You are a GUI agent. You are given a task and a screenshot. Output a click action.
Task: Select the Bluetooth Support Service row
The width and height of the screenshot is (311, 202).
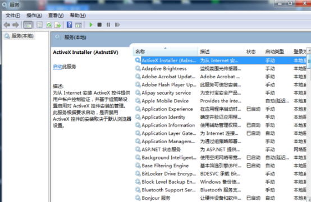[x=221, y=190]
